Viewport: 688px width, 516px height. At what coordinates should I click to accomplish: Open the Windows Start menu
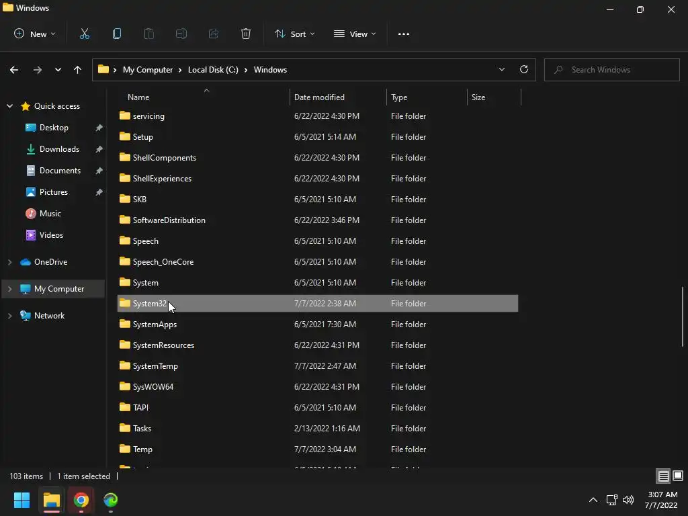pos(21,500)
